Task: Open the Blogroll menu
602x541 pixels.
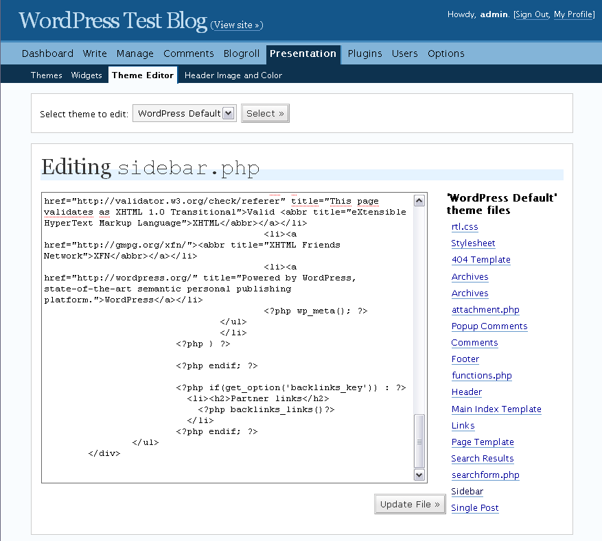Action: click(242, 53)
